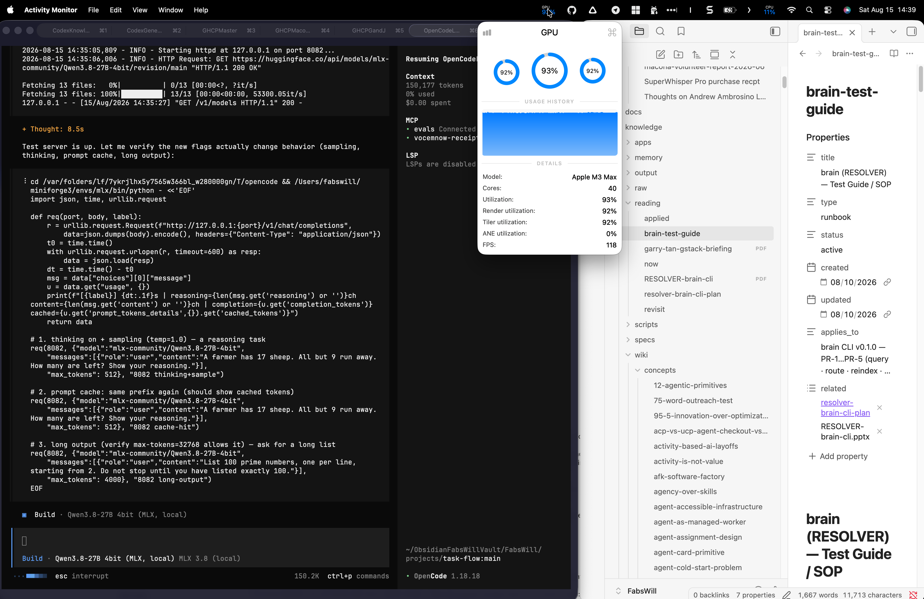Click the OpenCode prompt input field
This screenshot has height=599, width=924.
pos(201,541)
